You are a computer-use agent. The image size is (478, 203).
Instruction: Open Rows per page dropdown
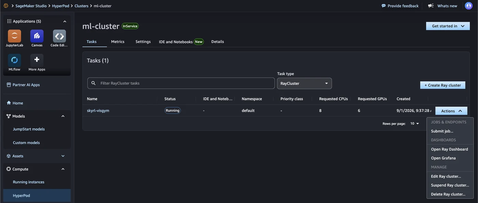414,124
